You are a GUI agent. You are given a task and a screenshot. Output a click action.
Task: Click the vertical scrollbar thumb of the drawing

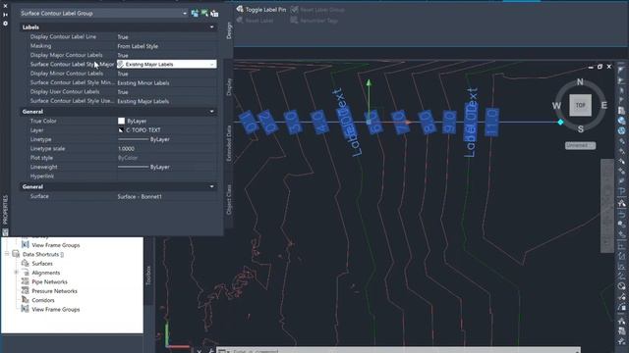607,206
